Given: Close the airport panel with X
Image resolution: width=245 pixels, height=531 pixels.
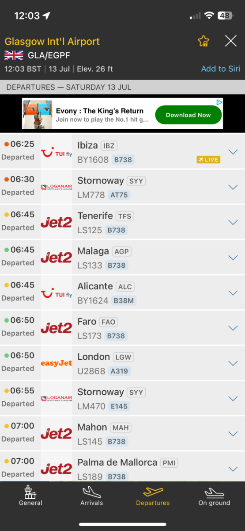Looking at the screenshot, I should [x=231, y=41].
